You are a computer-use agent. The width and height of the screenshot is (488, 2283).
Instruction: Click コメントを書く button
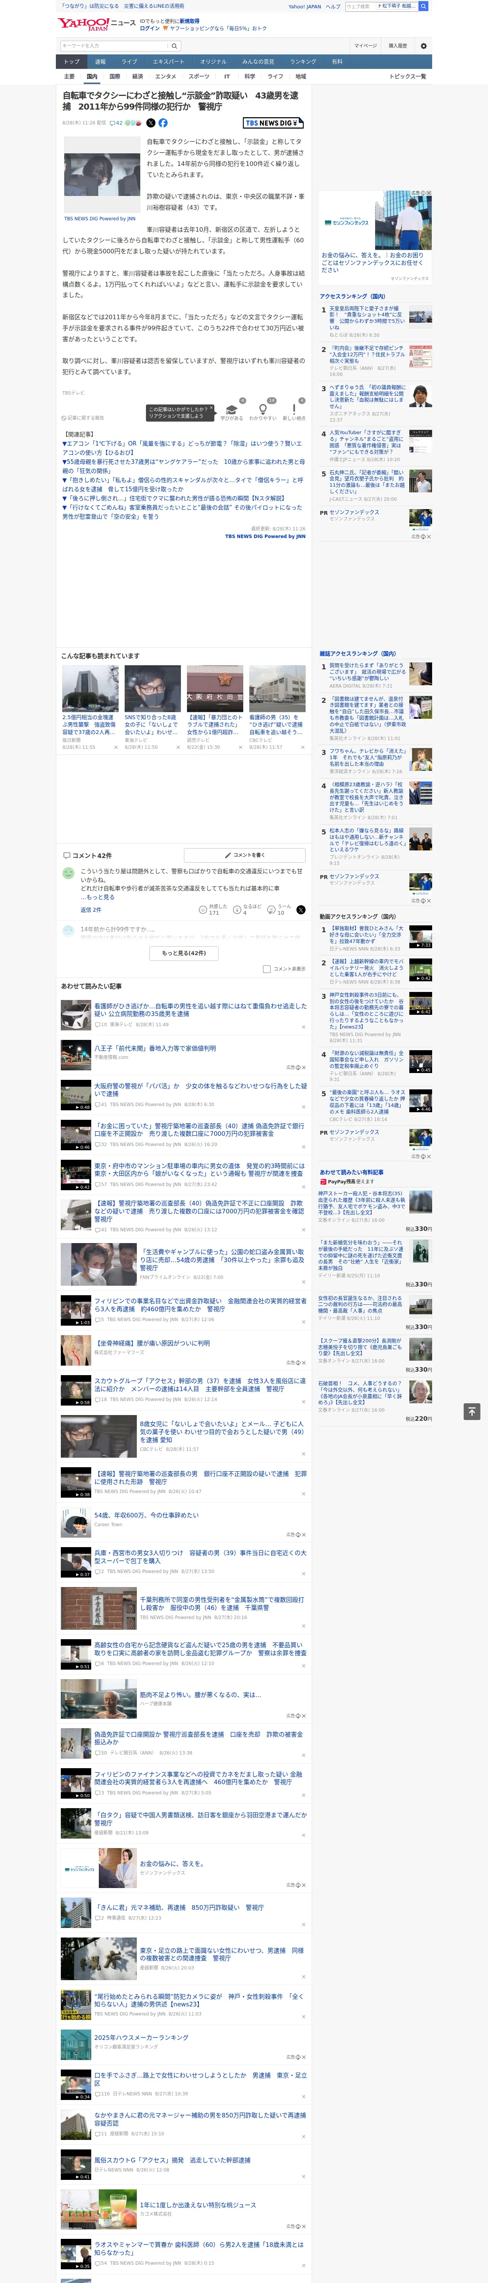(244, 855)
